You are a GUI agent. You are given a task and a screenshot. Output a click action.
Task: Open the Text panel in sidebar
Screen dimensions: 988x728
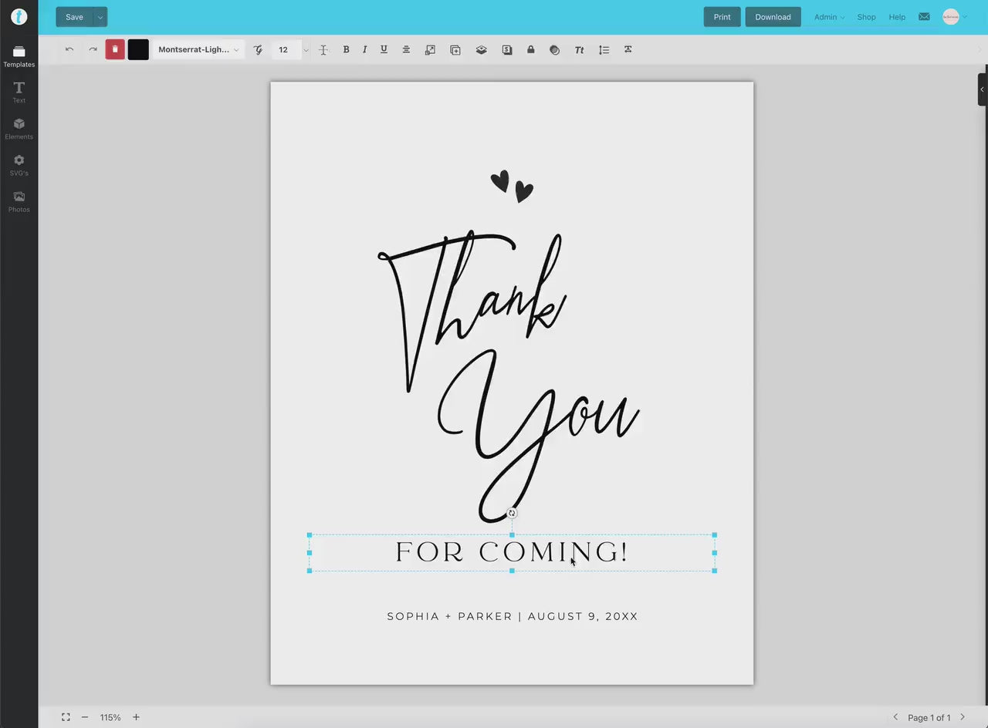[19, 92]
